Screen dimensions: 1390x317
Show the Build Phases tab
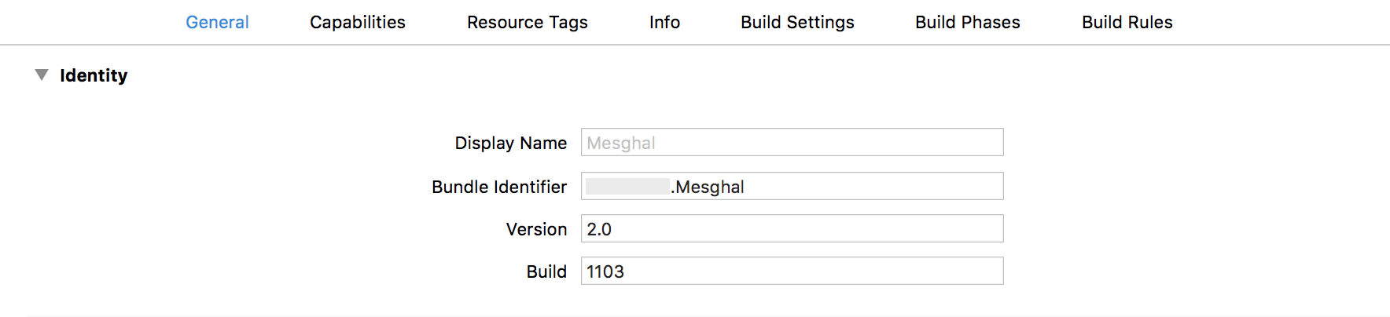tap(967, 22)
